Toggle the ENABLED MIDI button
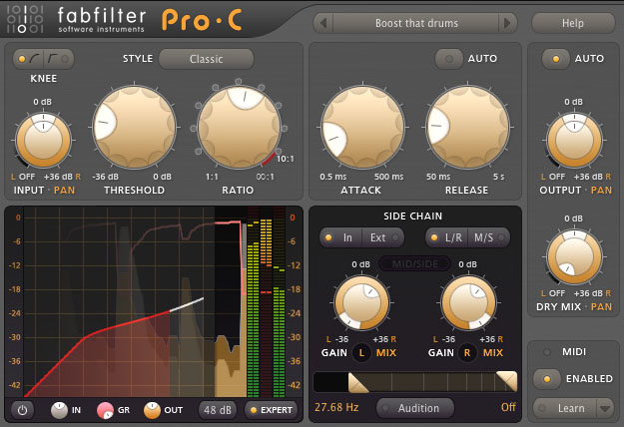624x427 pixels. (x=547, y=379)
